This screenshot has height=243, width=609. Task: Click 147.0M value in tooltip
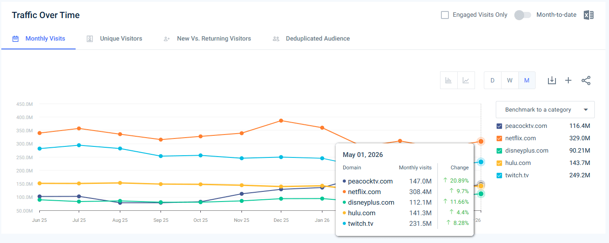(420, 181)
